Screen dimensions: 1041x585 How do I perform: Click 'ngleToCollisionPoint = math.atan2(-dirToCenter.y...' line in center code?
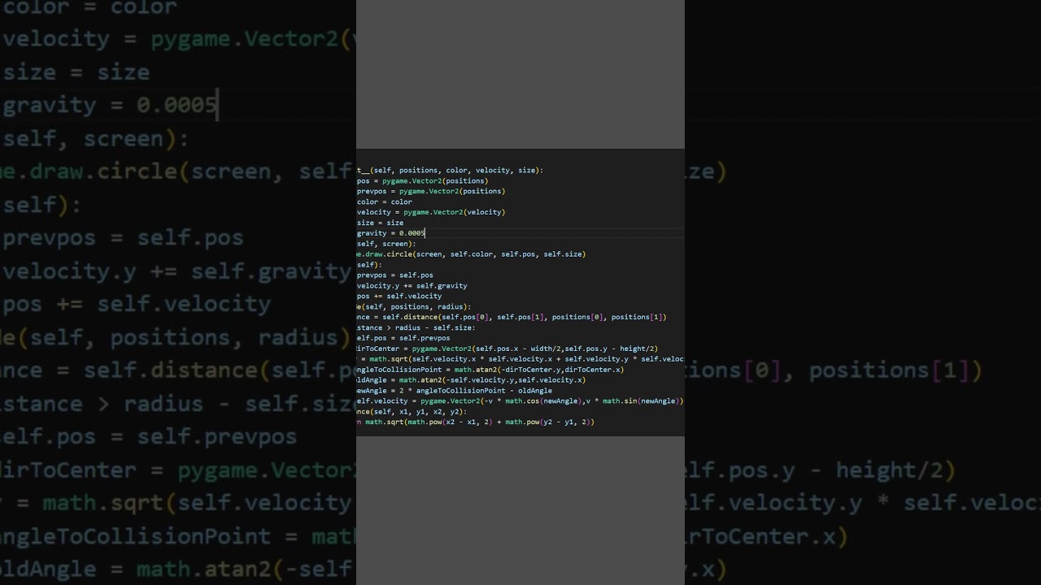click(x=490, y=370)
